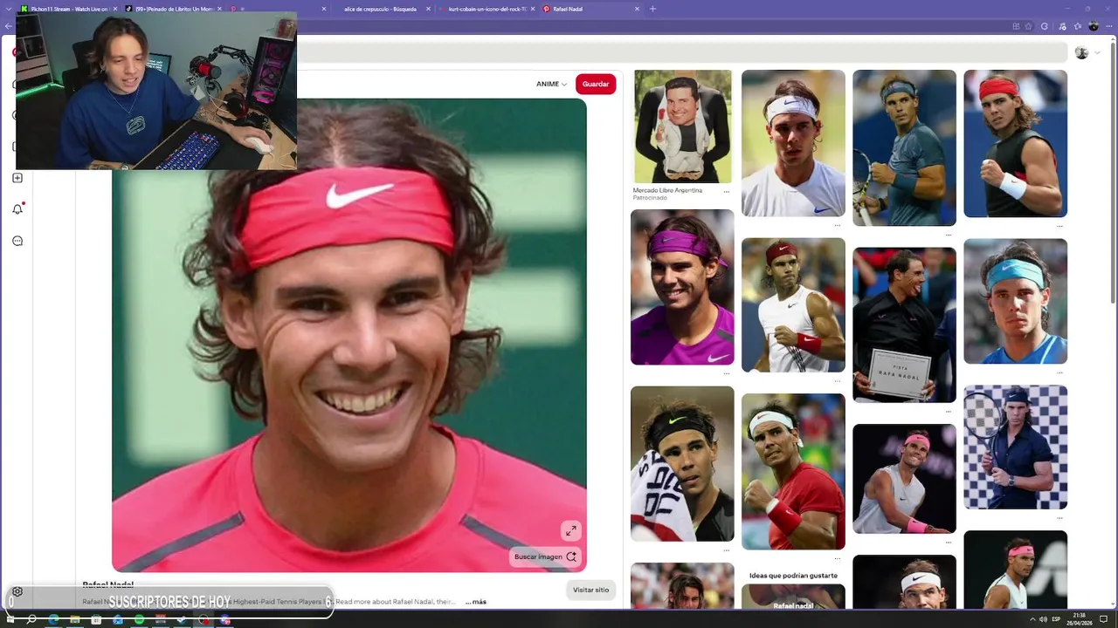Open Spotify from the taskbar
The height and width of the screenshot is (628, 1118).
140,619
